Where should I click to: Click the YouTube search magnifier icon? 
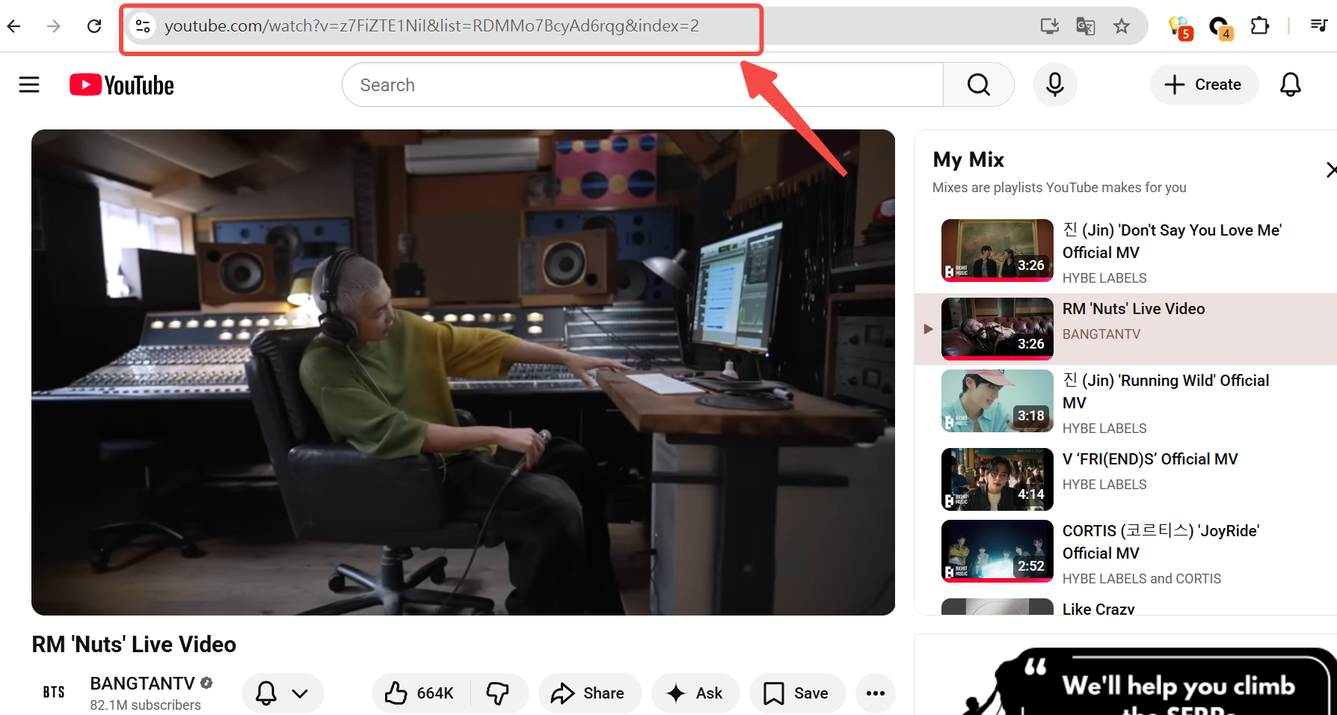pos(978,85)
